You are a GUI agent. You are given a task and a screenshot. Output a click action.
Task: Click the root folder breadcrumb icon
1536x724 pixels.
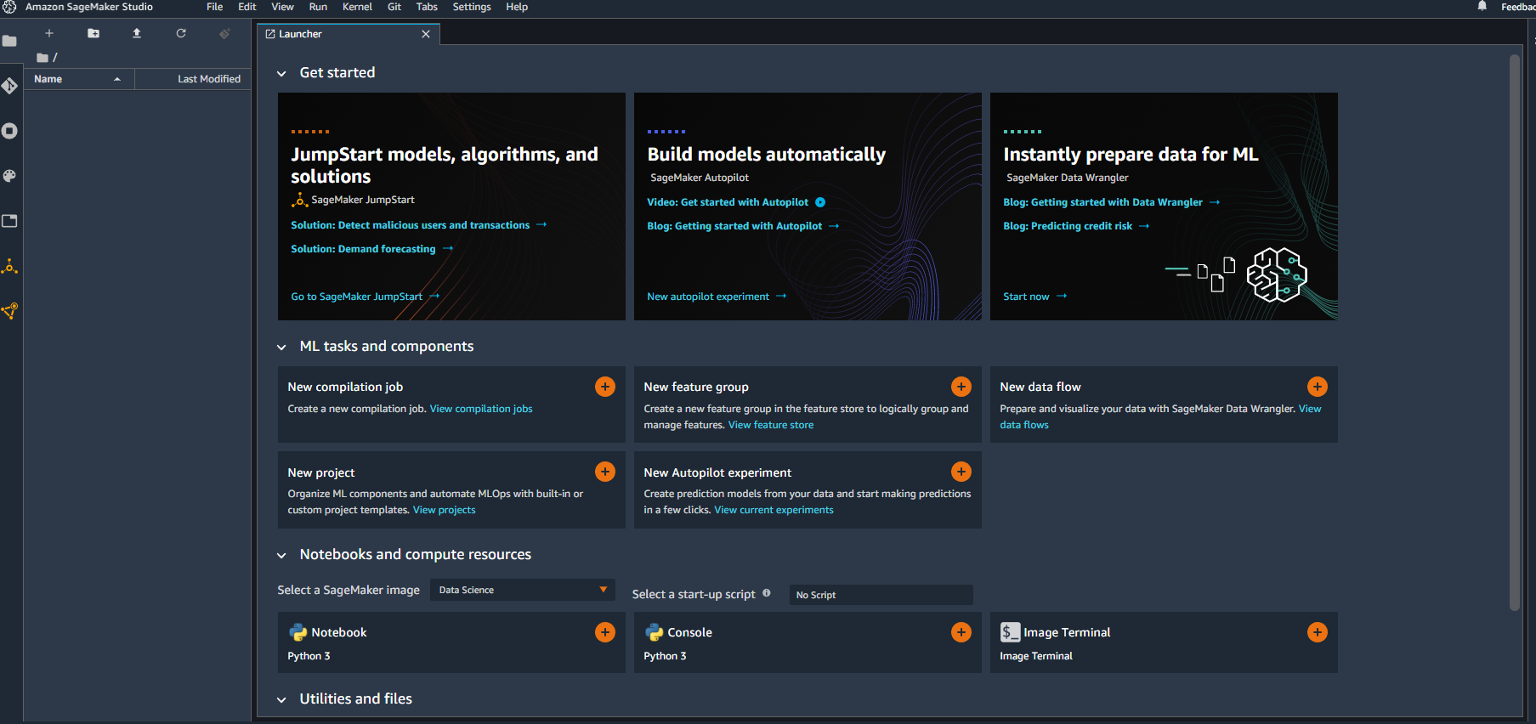tap(43, 58)
